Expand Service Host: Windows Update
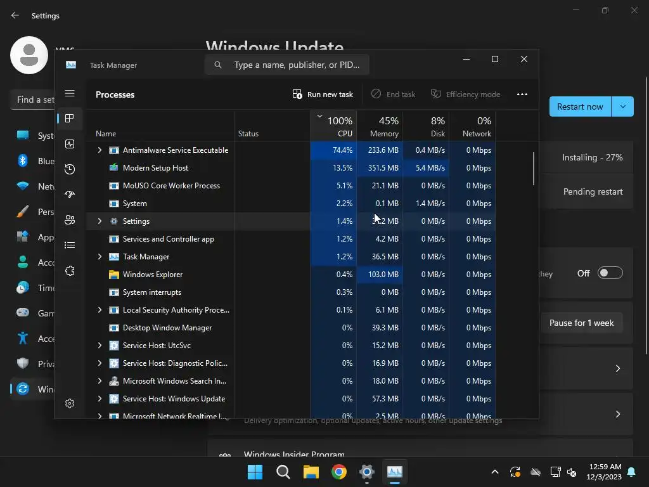 [x=100, y=399]
